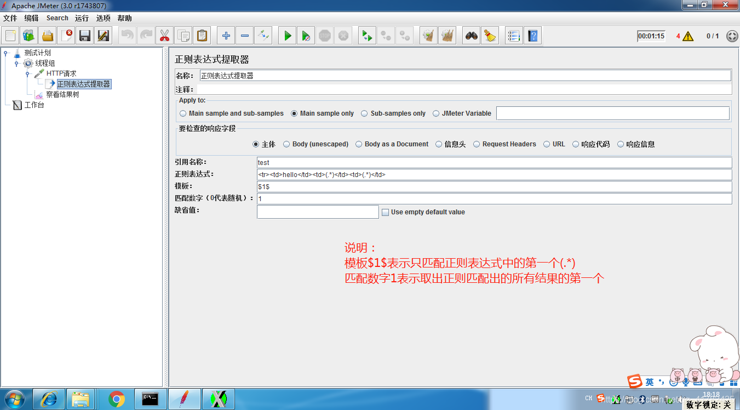
Task: Collapse the 测试计划 tree node handle
Action: pyautogui.click(x=6, y=53)
